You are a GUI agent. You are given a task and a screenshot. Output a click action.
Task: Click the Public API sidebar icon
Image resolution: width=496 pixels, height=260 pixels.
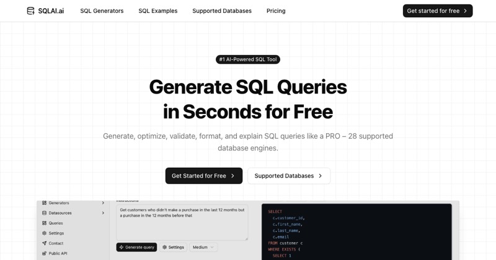tap(44, 253)
